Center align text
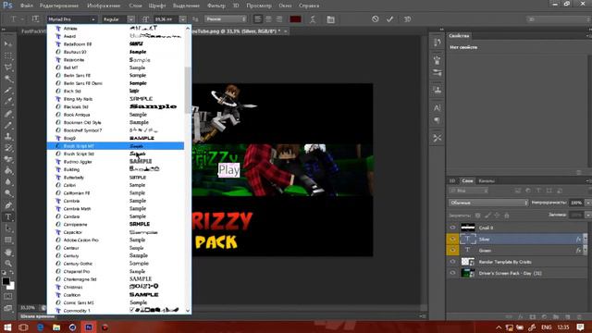The height and width of the screenshot is (333, 592). [268, 18]
